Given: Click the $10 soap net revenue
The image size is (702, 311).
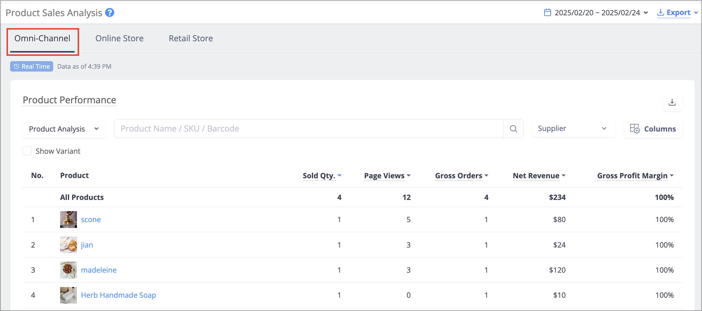Looking at the screenshot, I should [559, 295].
